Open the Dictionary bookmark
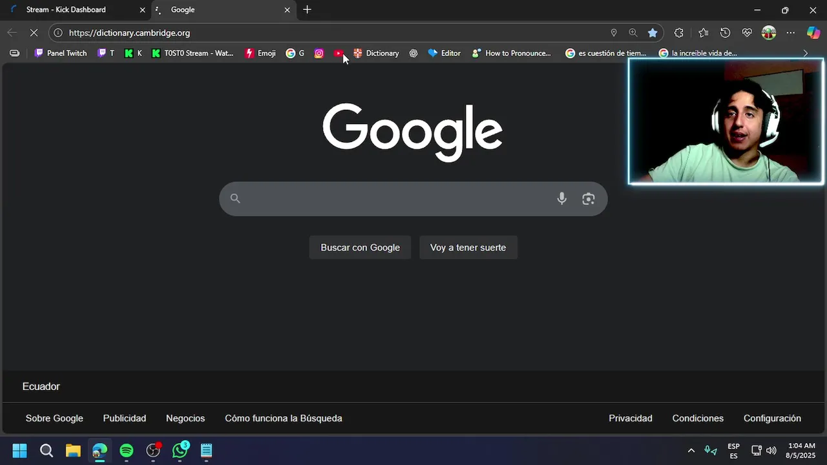 (x=376, y=53)
